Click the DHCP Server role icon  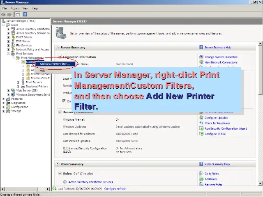click(x=13, y=37)
